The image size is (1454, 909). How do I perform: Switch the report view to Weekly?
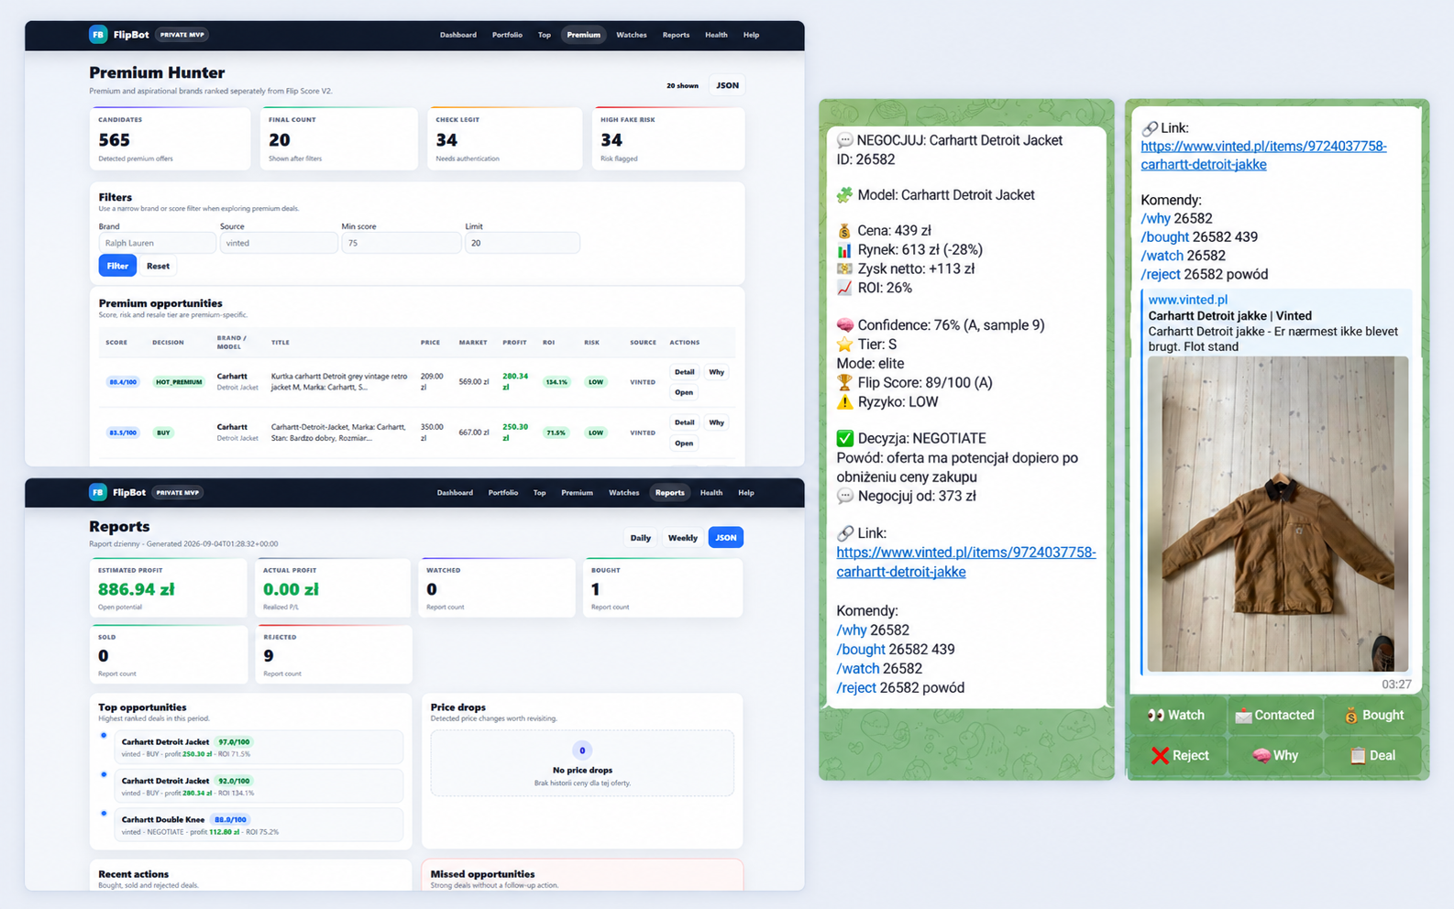coord(683,538)
